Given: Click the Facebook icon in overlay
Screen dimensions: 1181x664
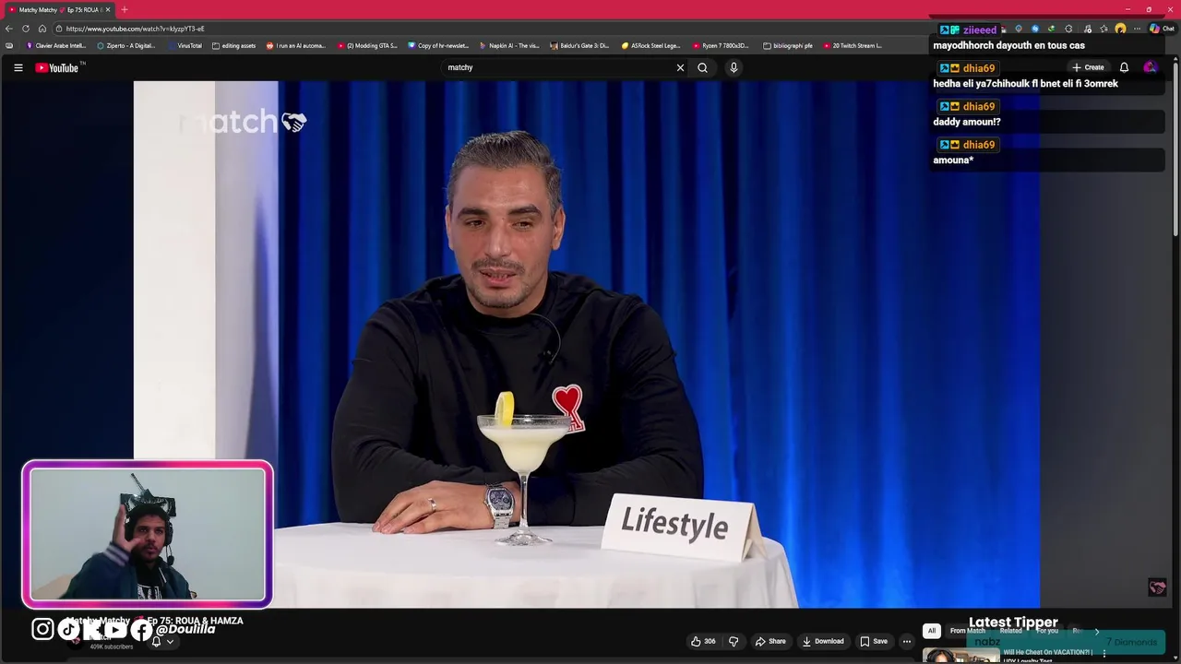Looking at the screenshot, I should (x=141, y=630).
